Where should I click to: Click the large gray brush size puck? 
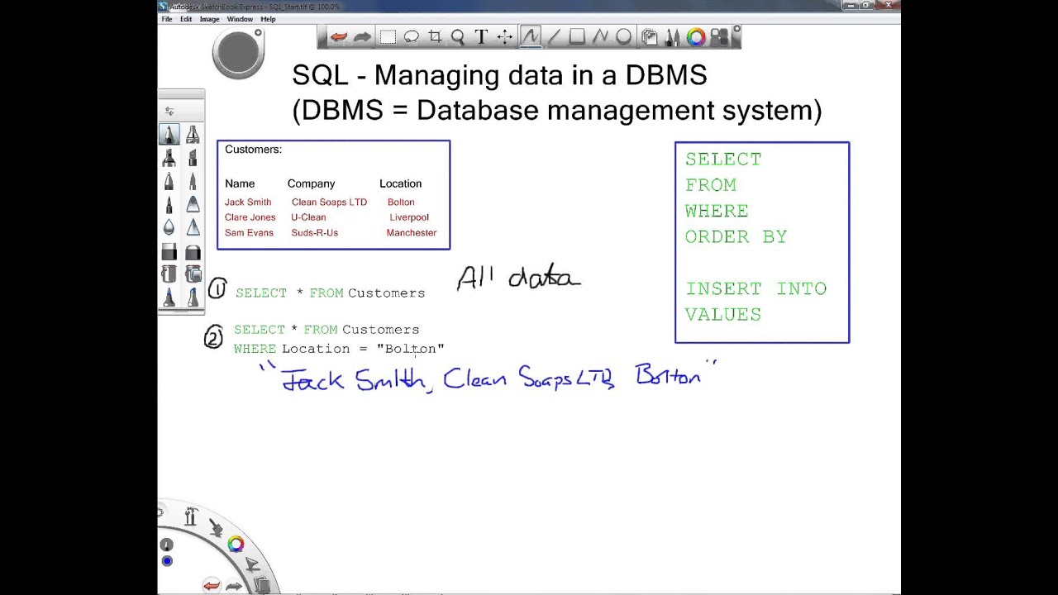coord(238,53)
